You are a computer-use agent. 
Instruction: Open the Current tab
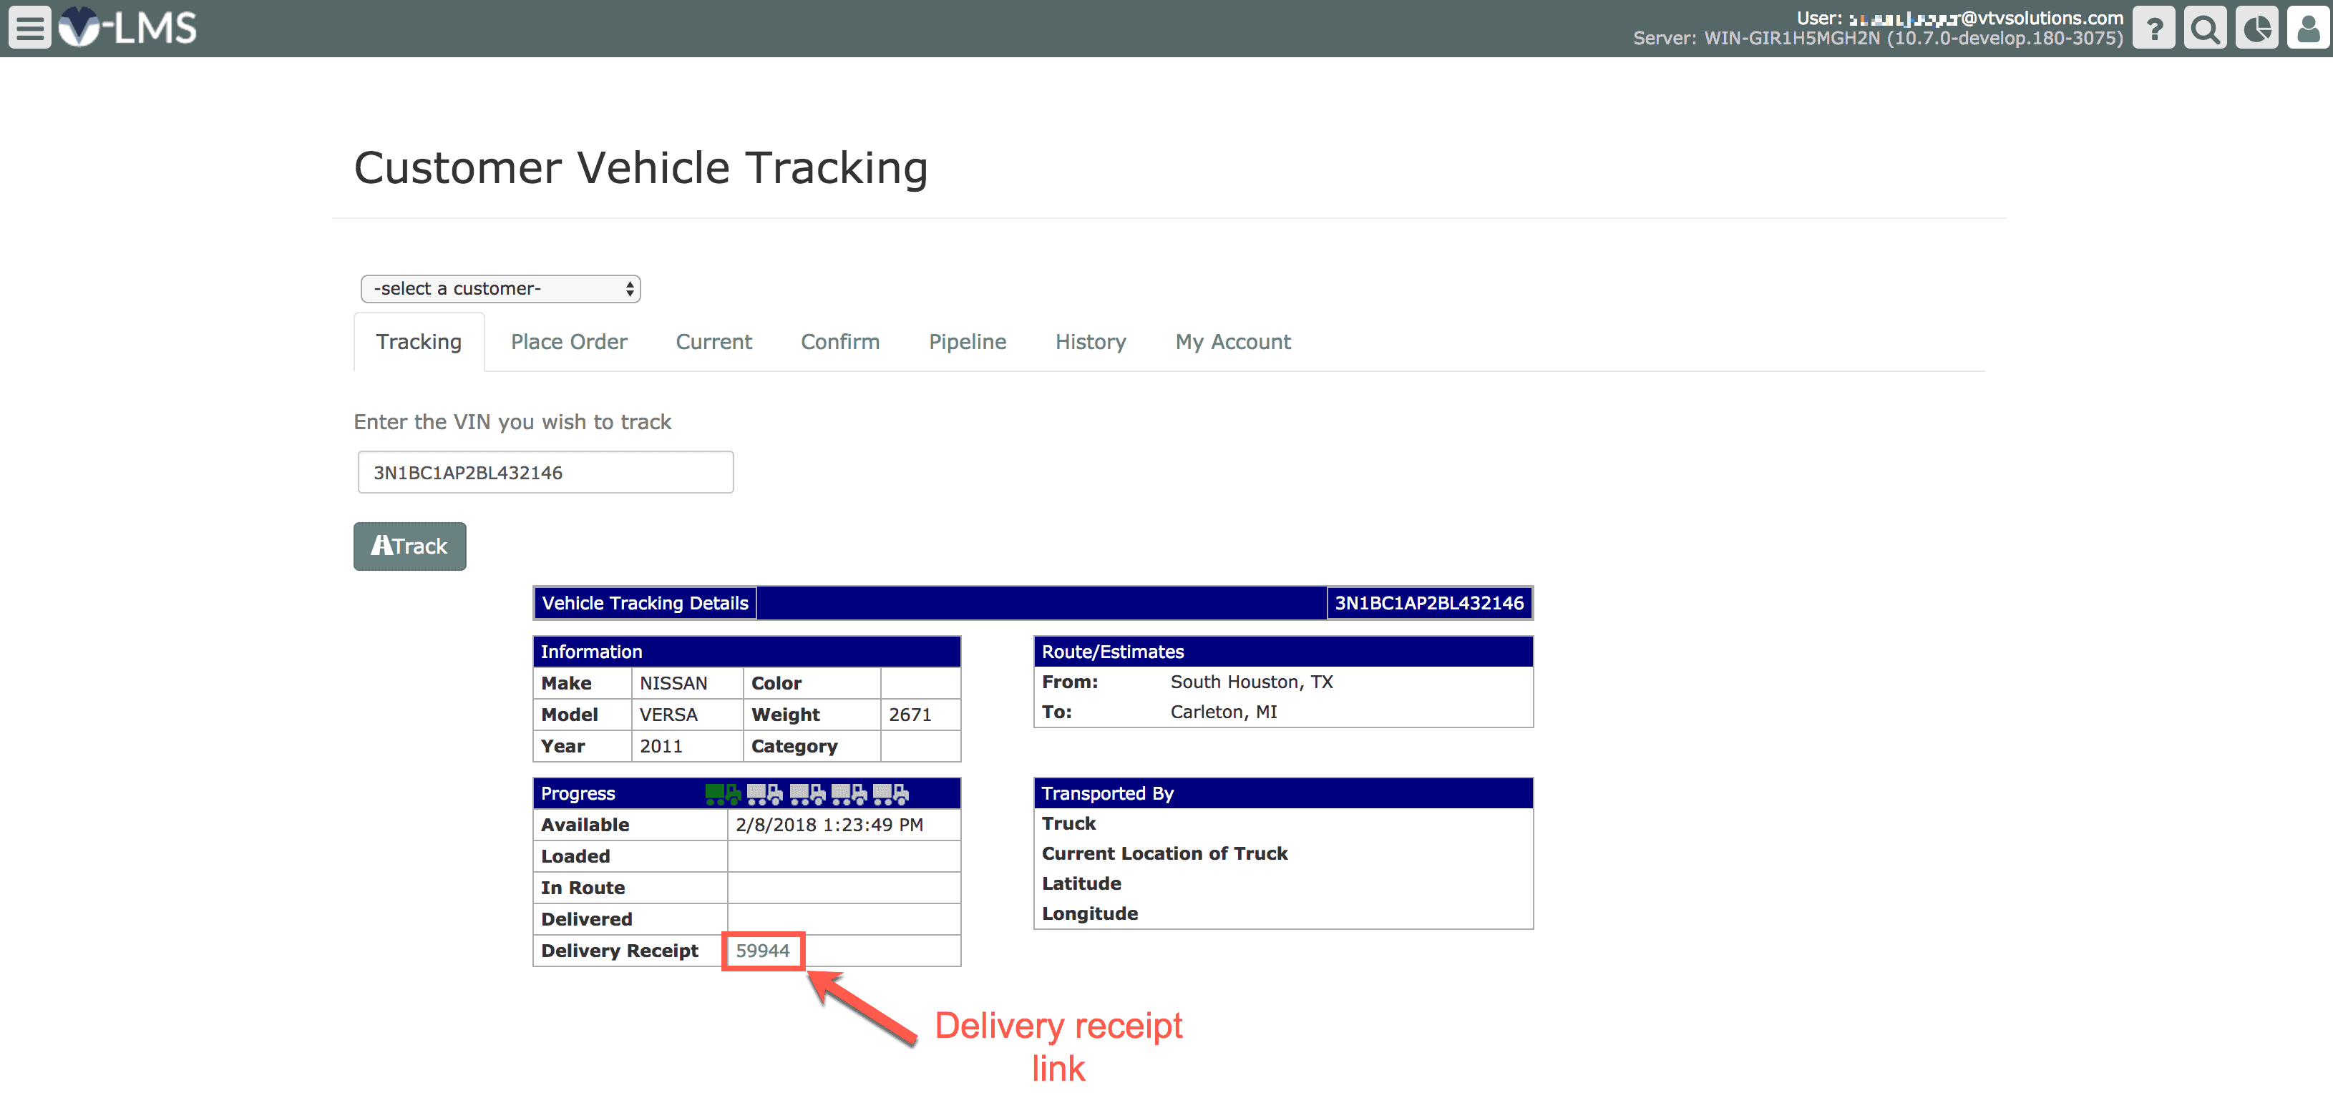tap(713, 342)
